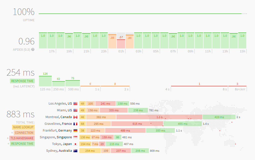Click the Japan flag beside Tokyo
Viewport: 255px width, 160px height.
[75, 144]
